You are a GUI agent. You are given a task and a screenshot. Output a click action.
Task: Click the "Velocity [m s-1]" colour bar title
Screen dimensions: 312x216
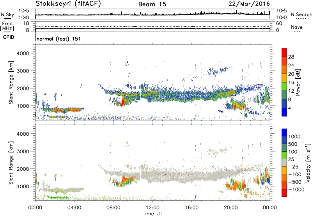point(308,163)
